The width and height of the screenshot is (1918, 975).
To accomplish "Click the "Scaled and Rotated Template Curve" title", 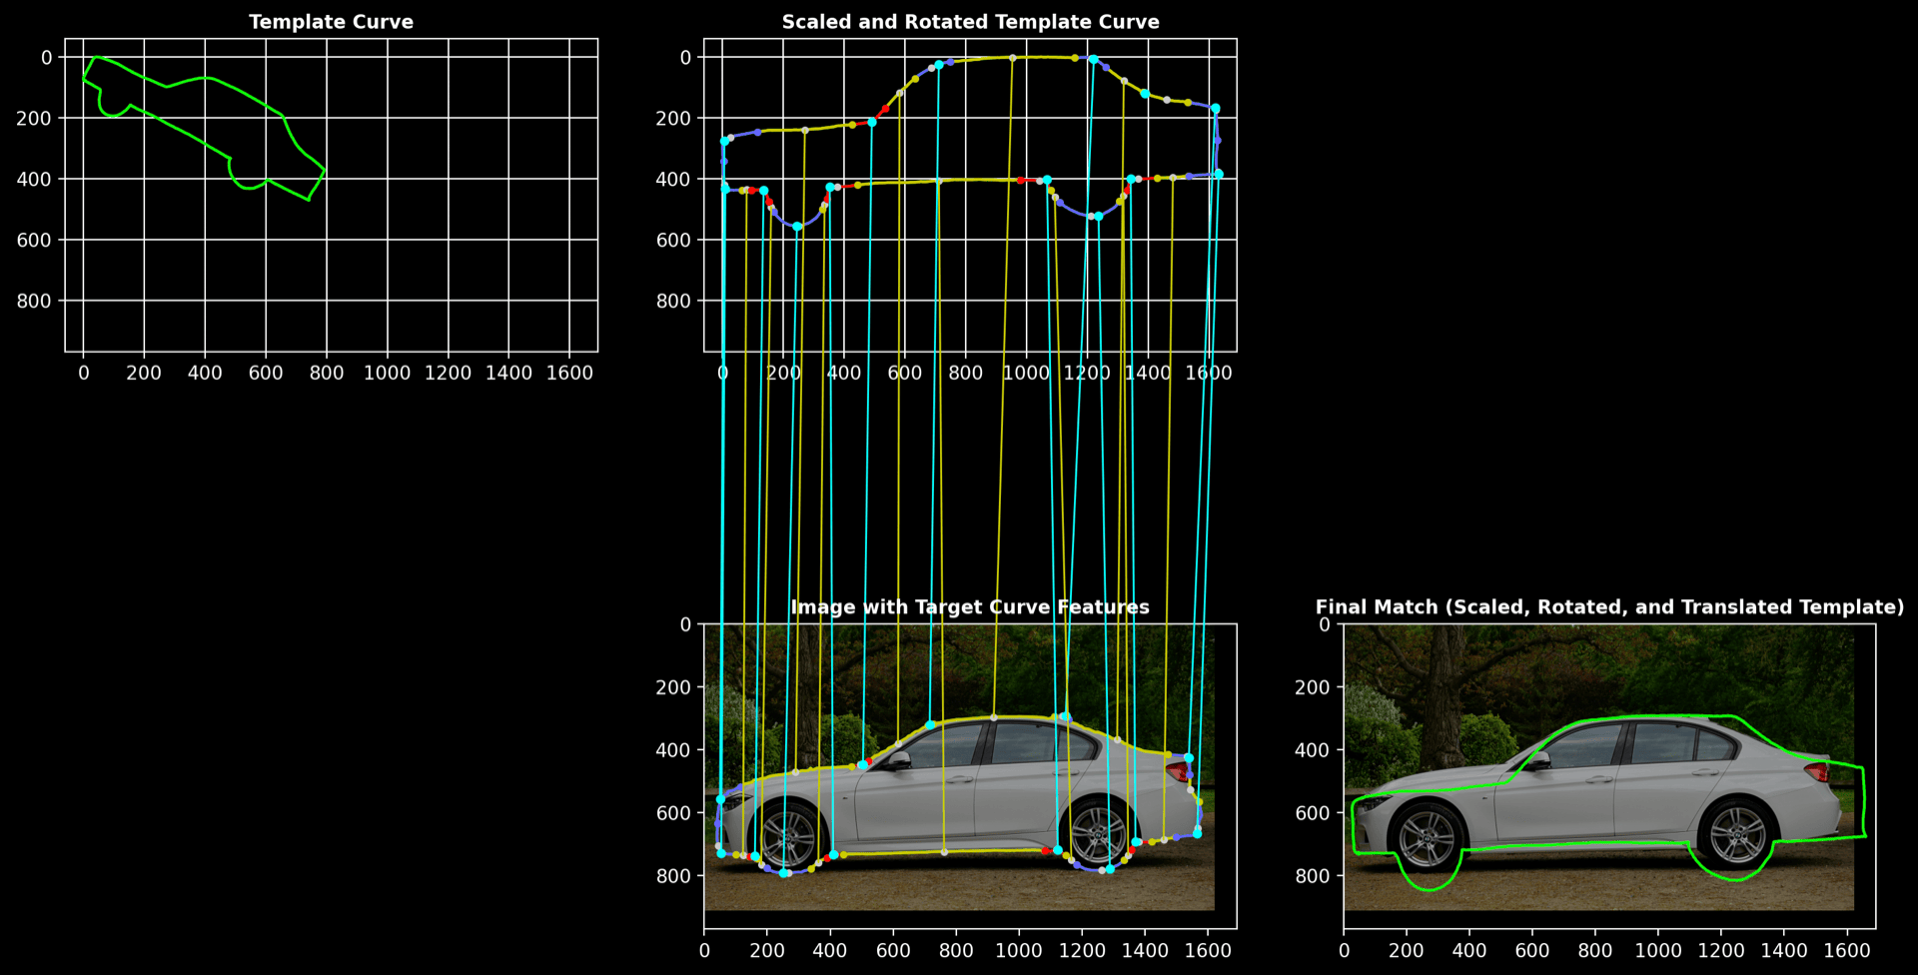I will pos(970,22).
